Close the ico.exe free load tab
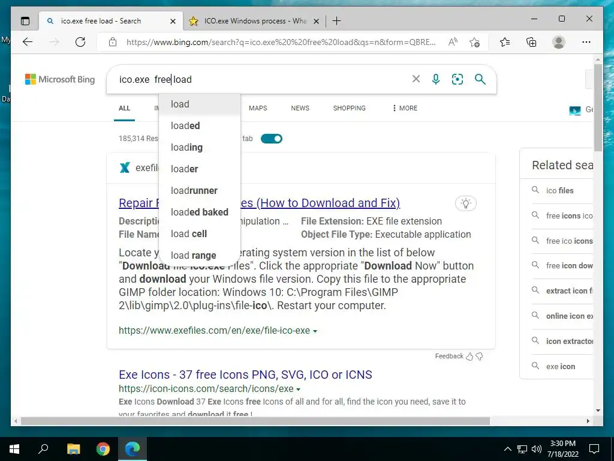Image resolution: width=614 pixels, height=461 pixels. coord(173,21)
